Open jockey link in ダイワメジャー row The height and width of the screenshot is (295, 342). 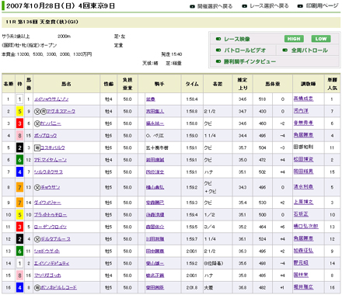pyautogui.click(x=155, y=203)
